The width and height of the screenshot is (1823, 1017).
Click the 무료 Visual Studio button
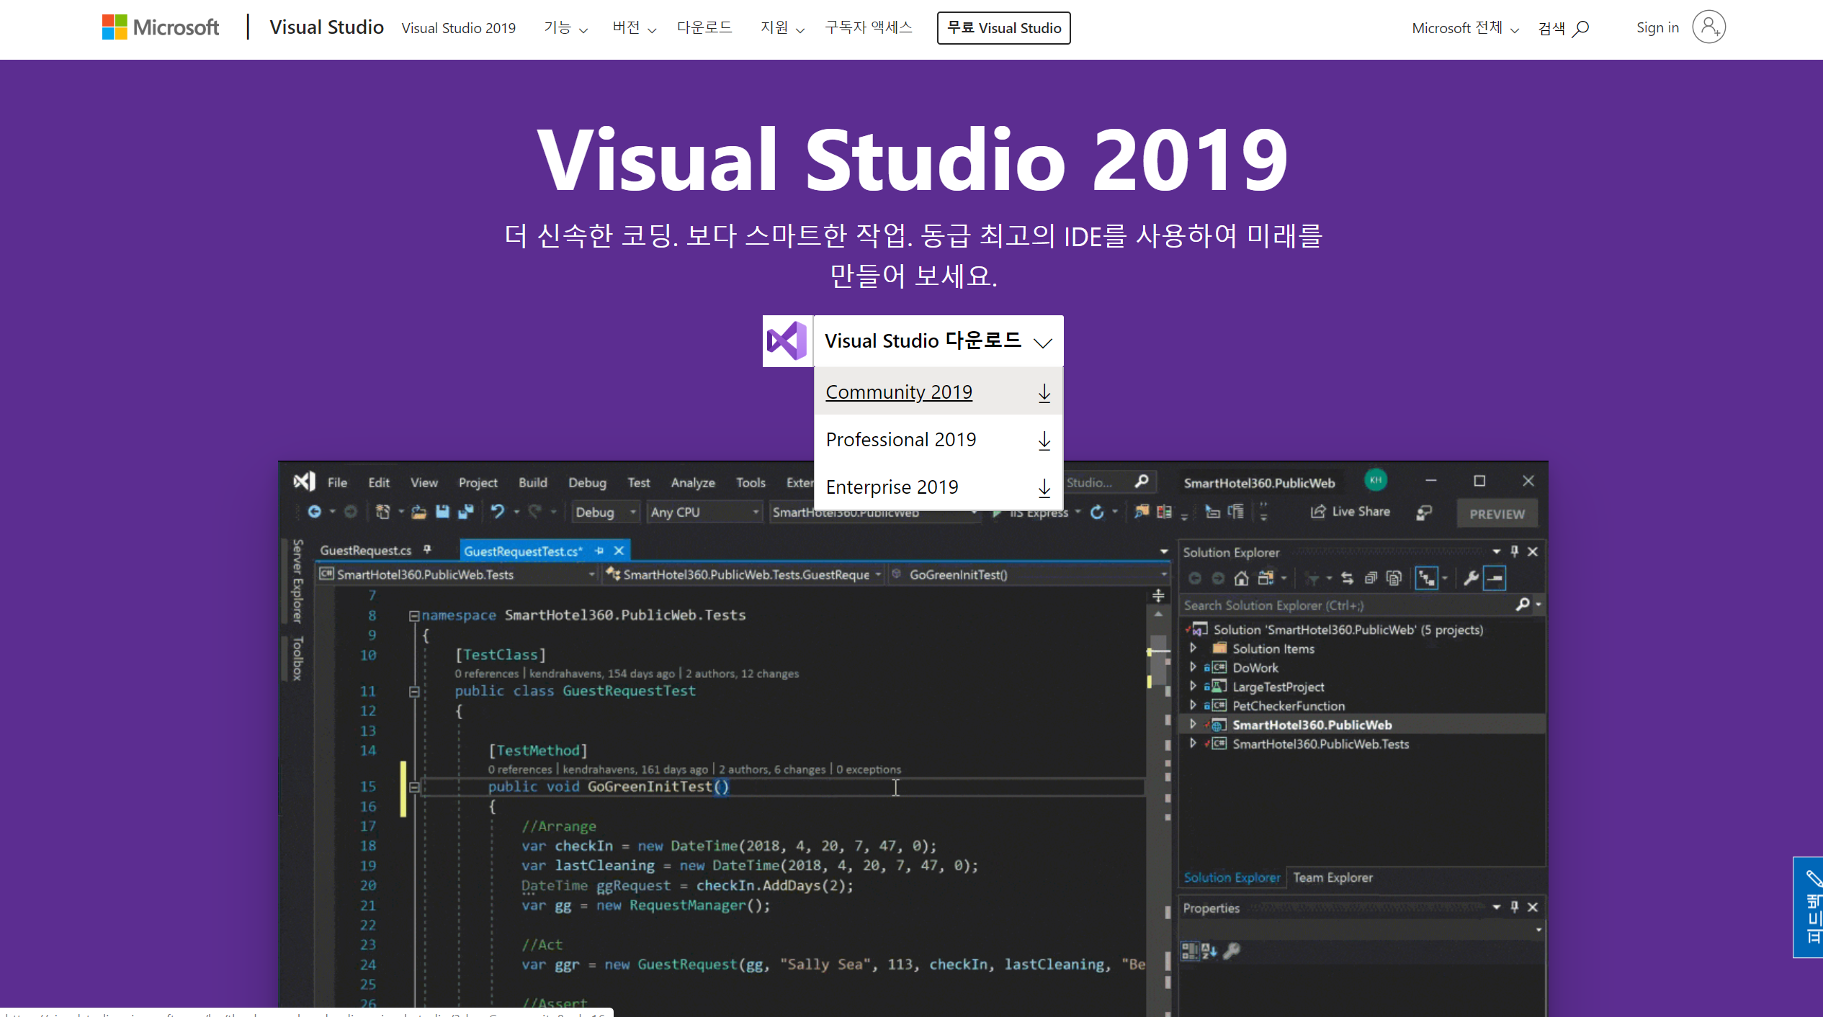tap(1003, 28)
